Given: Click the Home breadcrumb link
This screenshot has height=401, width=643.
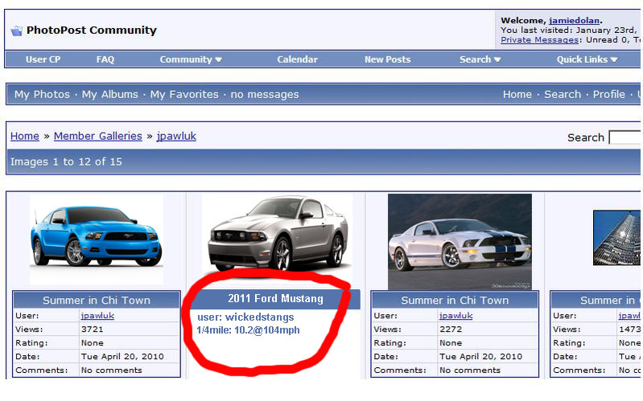Looking at the screenshot, I should coord(25,136).
